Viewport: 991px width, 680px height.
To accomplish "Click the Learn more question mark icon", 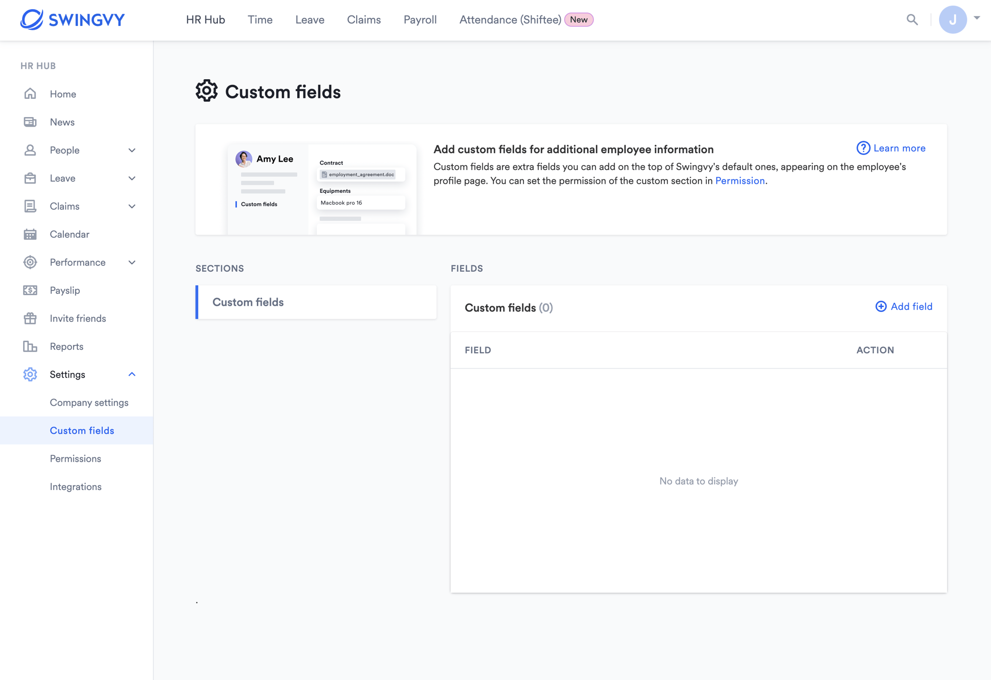I will click(863, 148).
